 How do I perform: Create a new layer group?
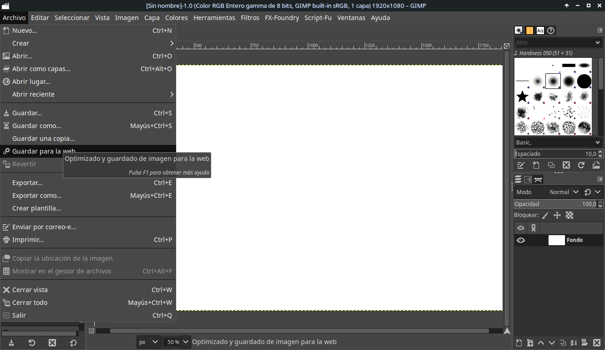pos(530,343)
